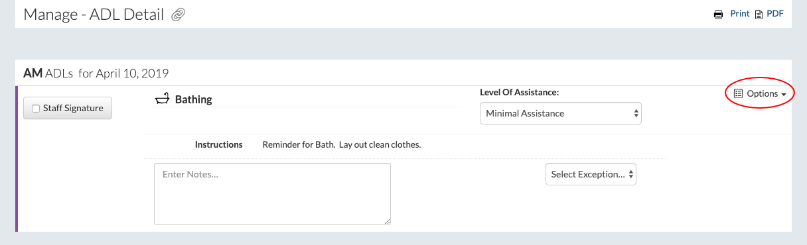Expand the Options menu
Image resolution: width=807 pixels, height=245 pixels.
tap(761, 94)
